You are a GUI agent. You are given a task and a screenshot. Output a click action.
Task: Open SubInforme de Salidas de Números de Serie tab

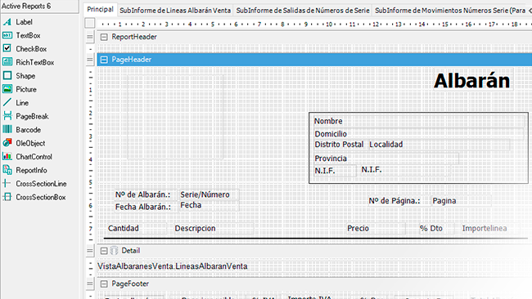coord(303,11)
